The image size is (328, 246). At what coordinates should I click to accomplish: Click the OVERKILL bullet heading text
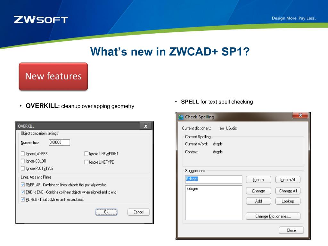tap(43, 106)
